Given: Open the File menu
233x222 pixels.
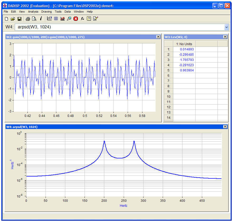Looking at the screenshot, I should pyautogui.click(x=6, y=12).
